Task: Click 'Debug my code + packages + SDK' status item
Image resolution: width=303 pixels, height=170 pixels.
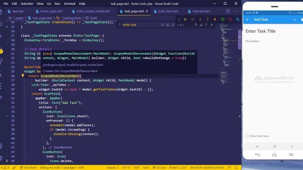Action: [x=62, y=168]
